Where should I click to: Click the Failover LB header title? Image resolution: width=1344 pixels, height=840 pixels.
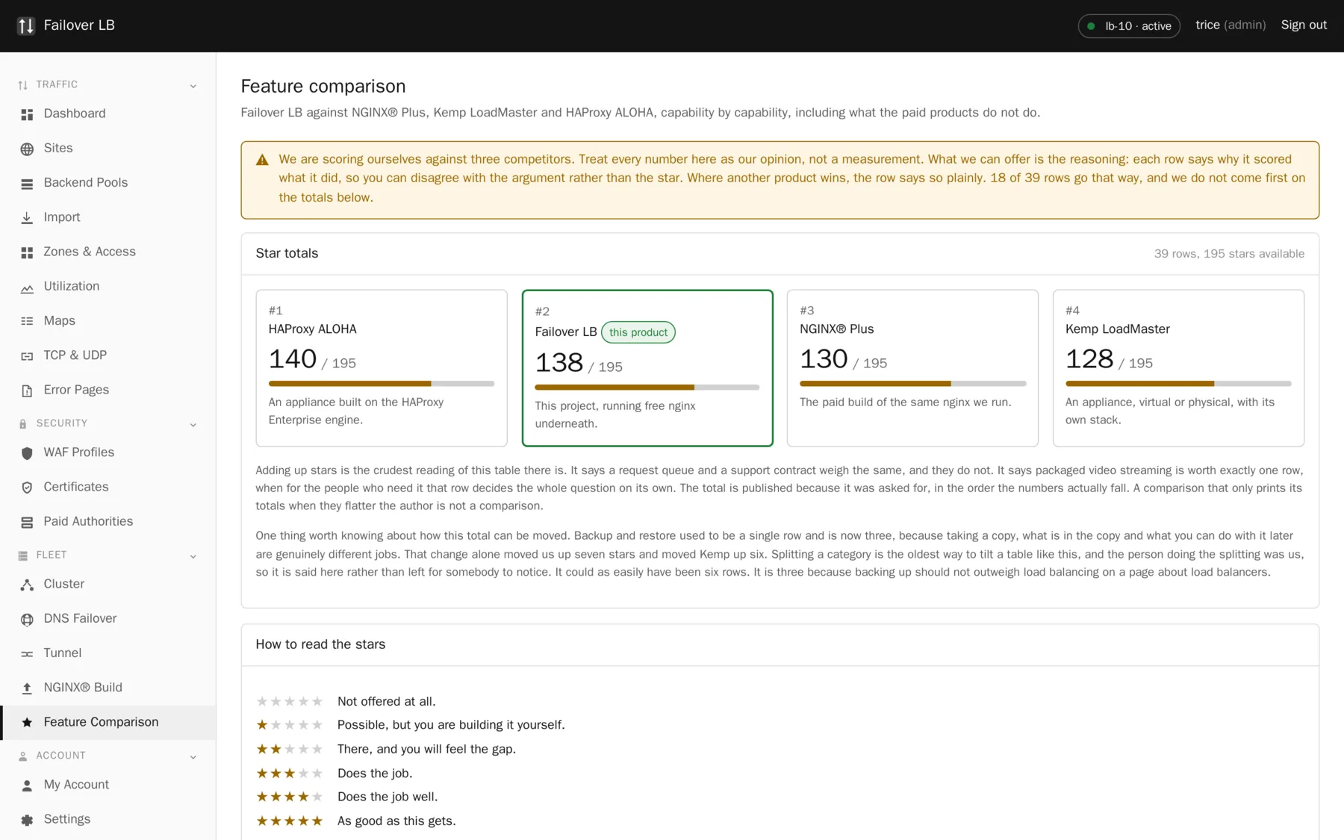[79, 25]
